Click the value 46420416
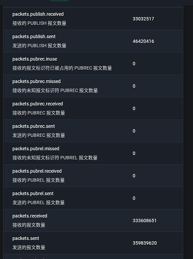 (x=143, y=41)
